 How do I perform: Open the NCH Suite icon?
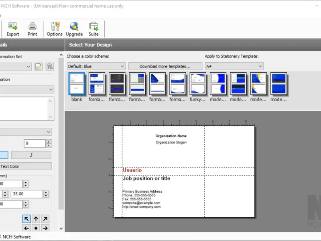point(93,29)
